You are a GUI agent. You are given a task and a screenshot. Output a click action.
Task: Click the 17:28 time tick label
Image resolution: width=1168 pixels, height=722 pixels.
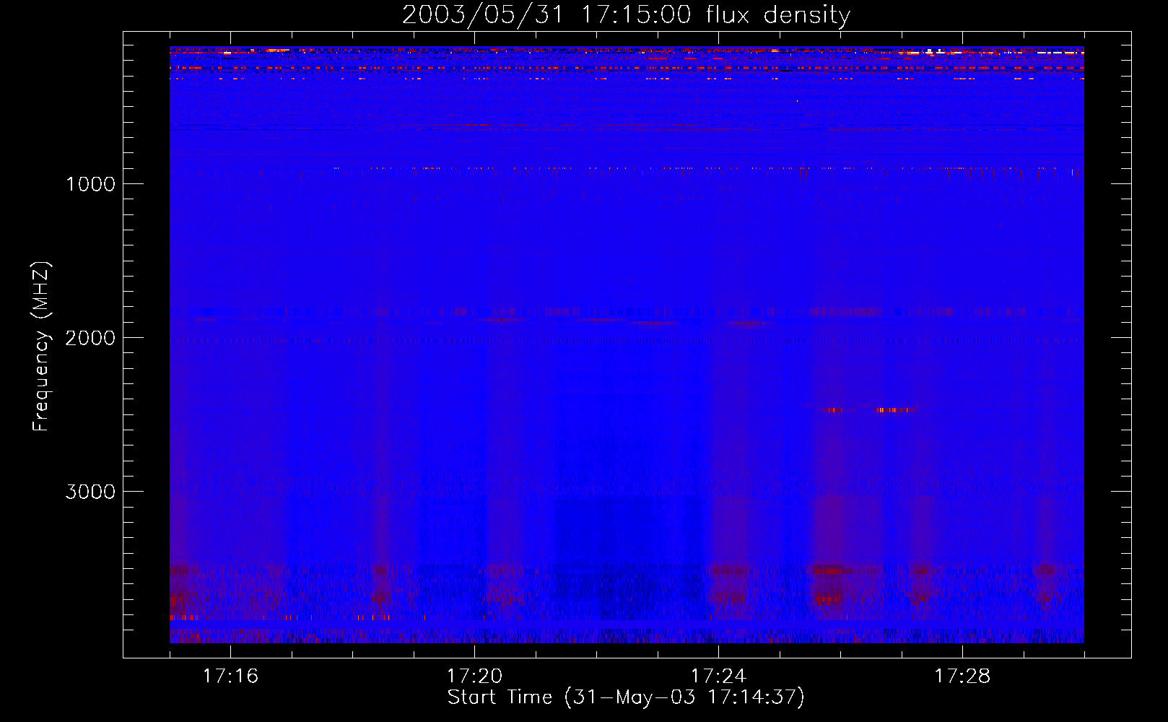[962, 676]
